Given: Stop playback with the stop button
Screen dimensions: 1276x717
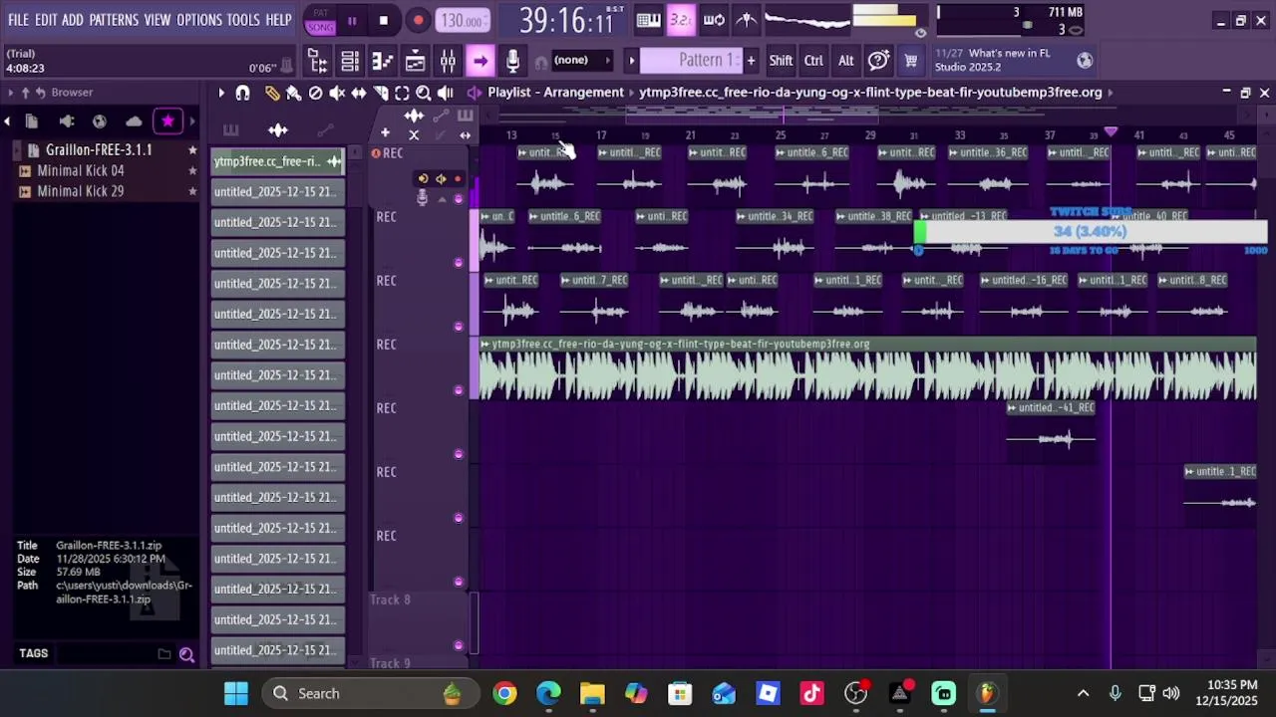Looking at the screenshot, I should point(384,20).
